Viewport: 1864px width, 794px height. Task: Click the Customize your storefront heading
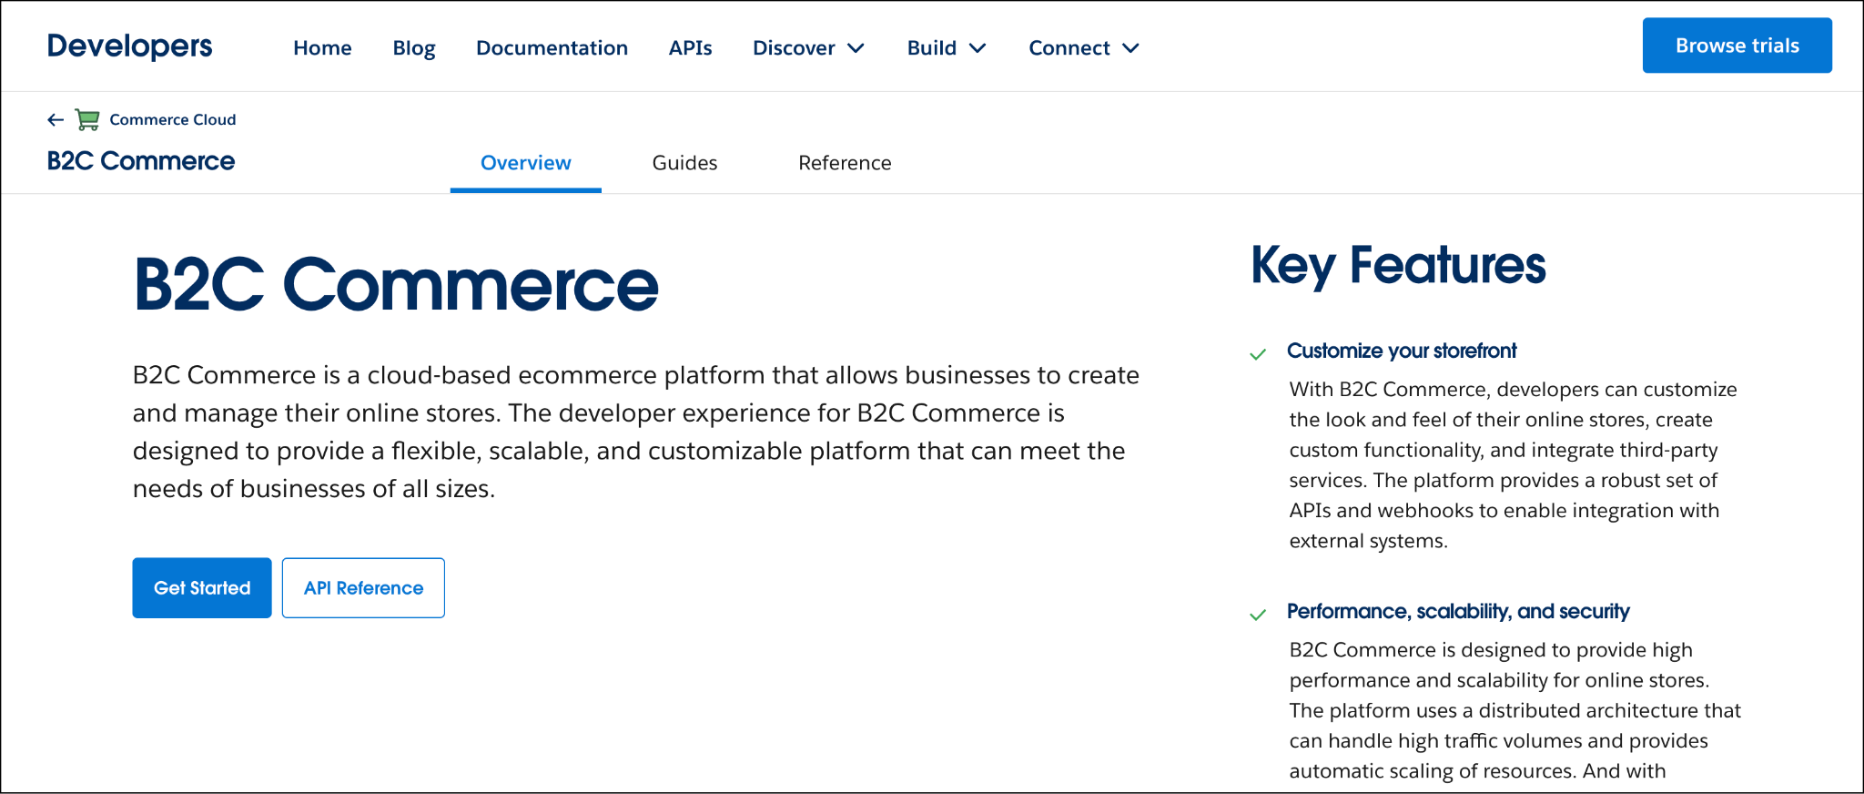tap(1402, 351)
